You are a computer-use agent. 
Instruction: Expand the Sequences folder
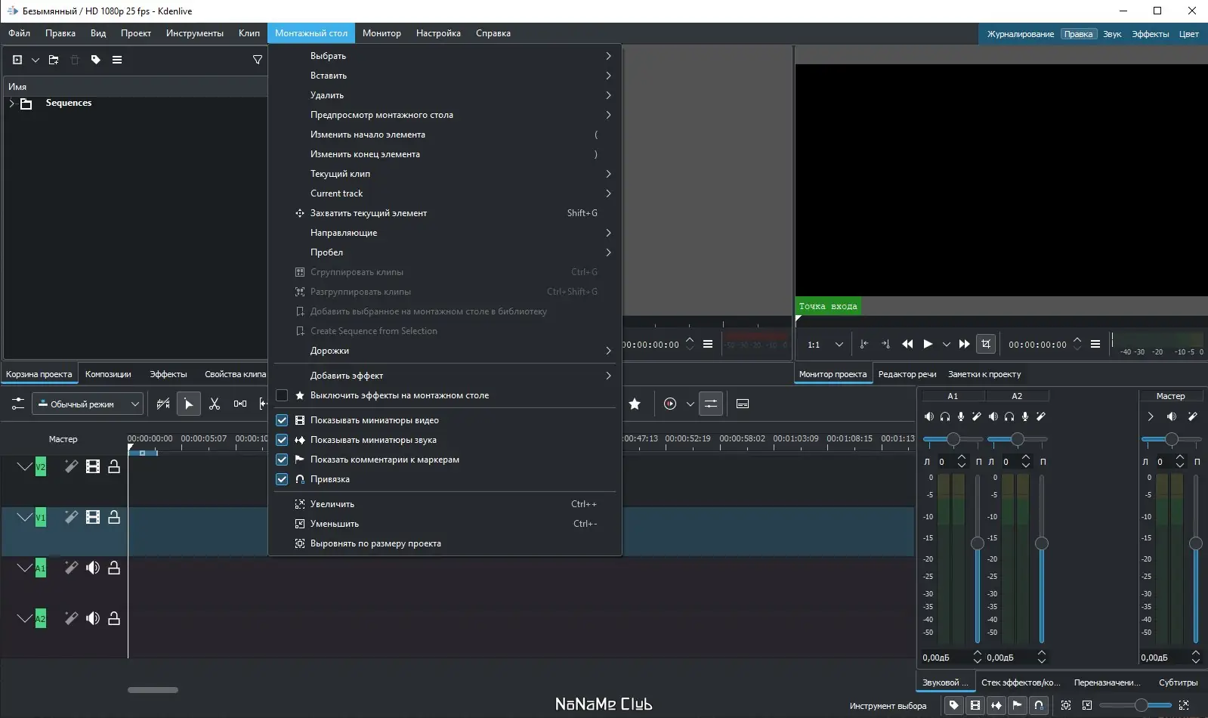[11, 104]
